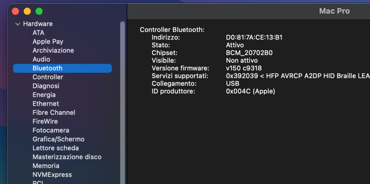Select Masterizzazione disco in the sidebar
This screenshot has height=184, width=370.
click(x=67, y=157)
